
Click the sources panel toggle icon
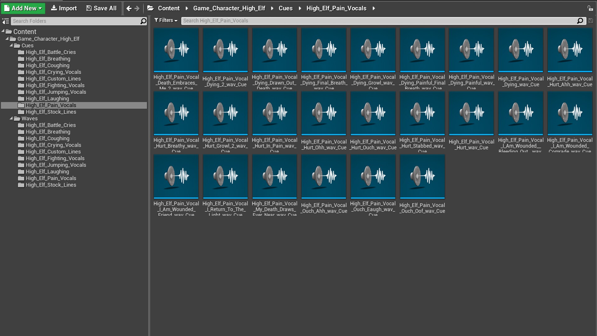(x=5, y=21)
